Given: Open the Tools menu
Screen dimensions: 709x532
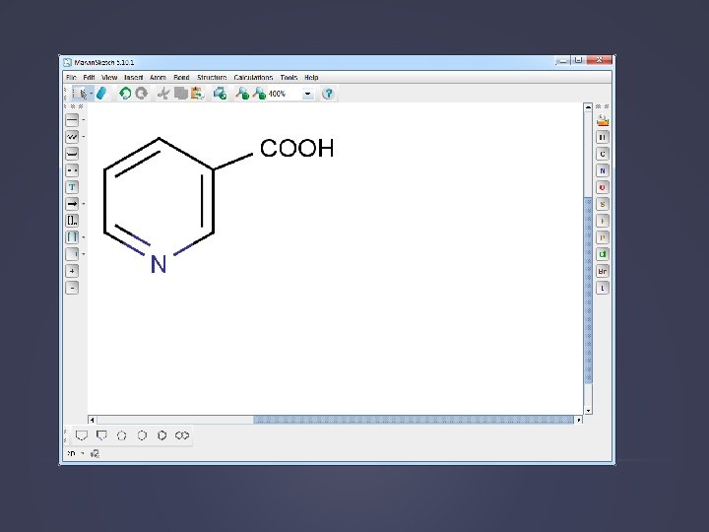Looking at the screenshot, I should tap(289, 78).
